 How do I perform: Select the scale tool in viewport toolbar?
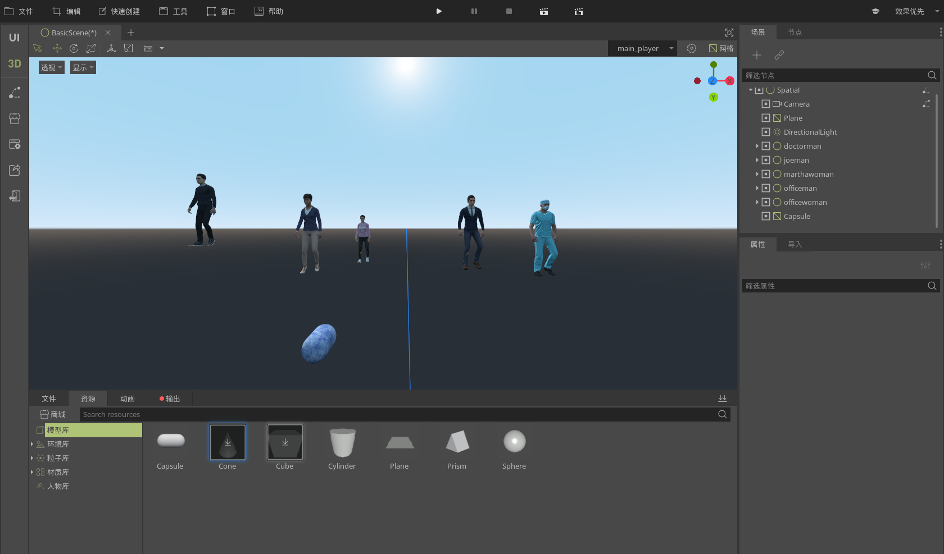[91, 48]
